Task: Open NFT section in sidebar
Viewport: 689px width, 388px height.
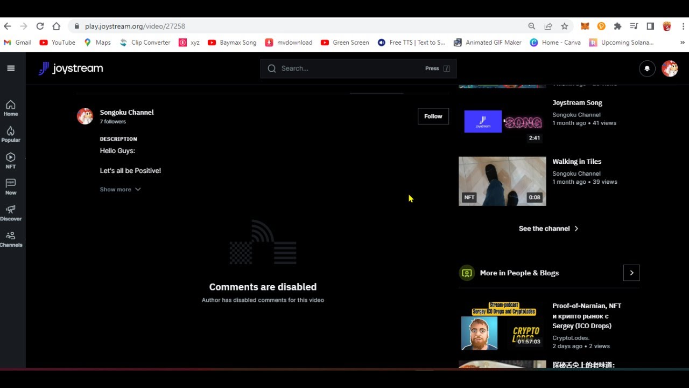Action: click(x=11, y=161)
